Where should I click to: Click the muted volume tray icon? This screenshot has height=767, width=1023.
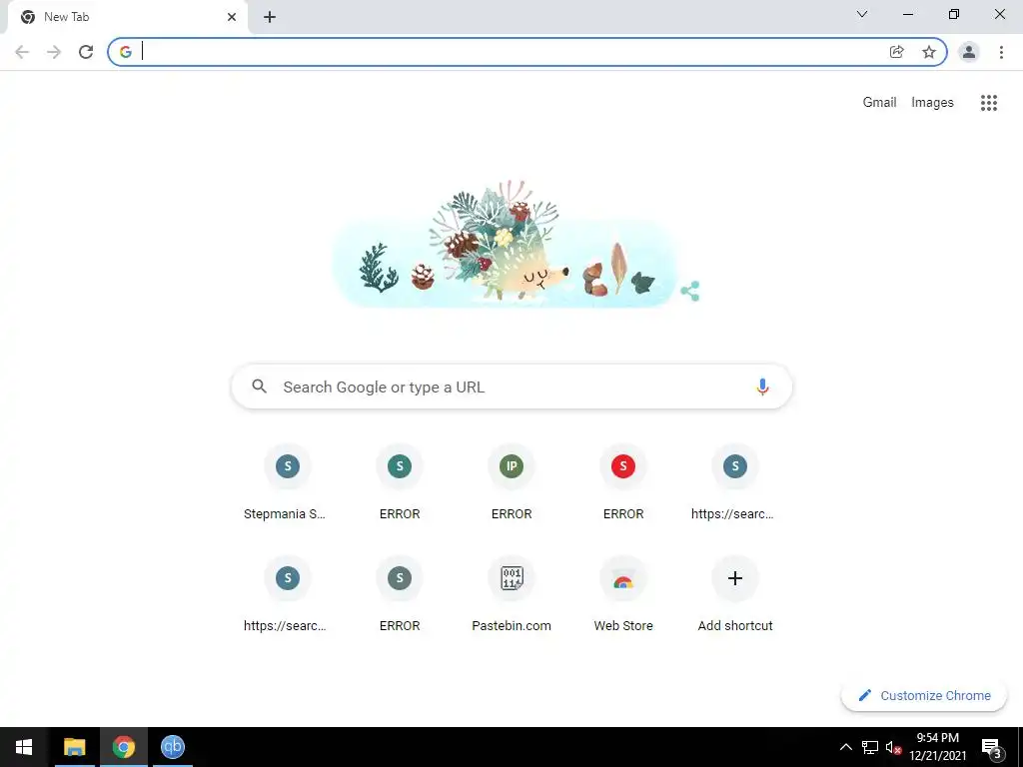pyautogui.click(x=893, y=747)
